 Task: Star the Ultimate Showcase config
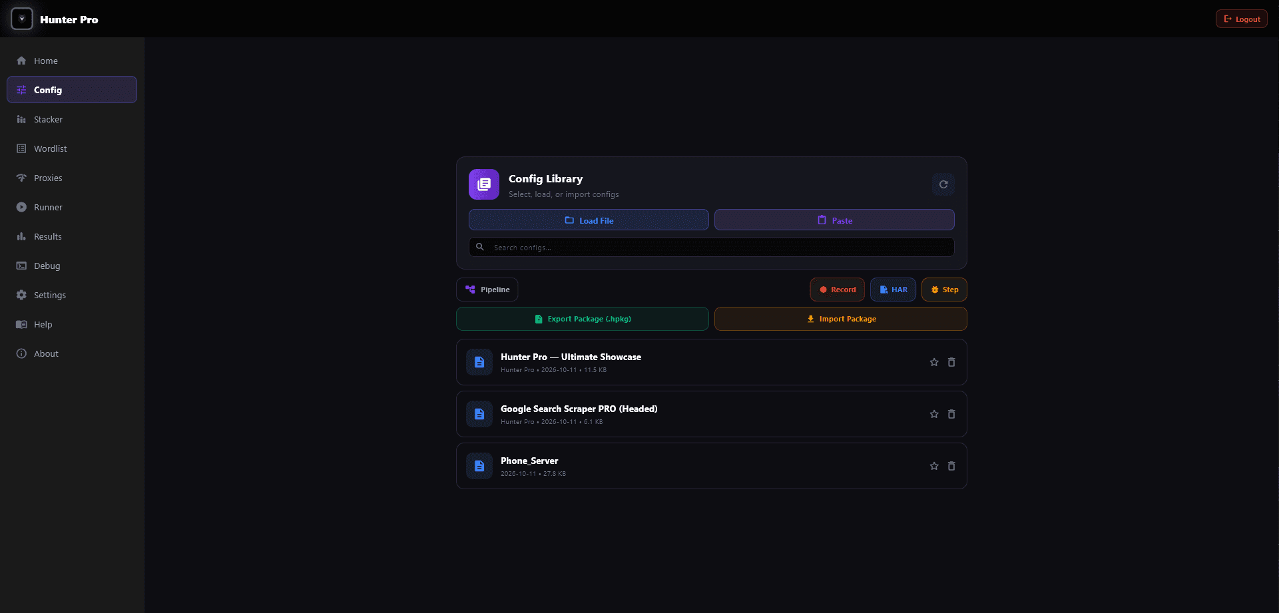934,362
